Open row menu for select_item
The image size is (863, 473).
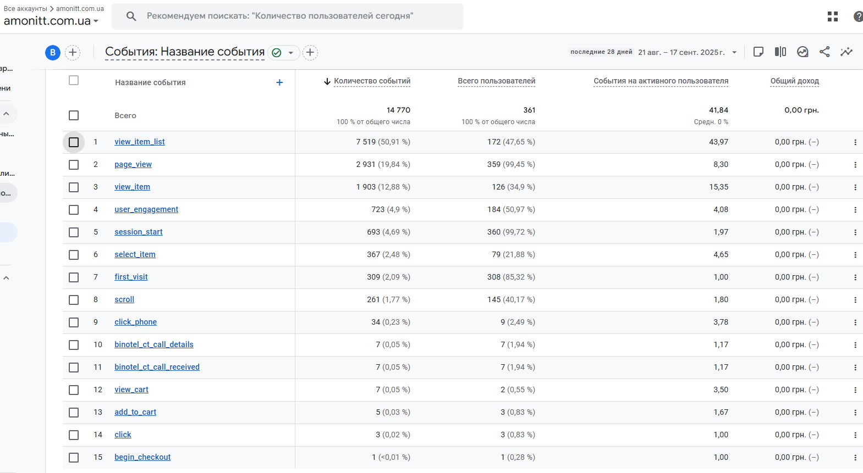[x=855, y=255]
